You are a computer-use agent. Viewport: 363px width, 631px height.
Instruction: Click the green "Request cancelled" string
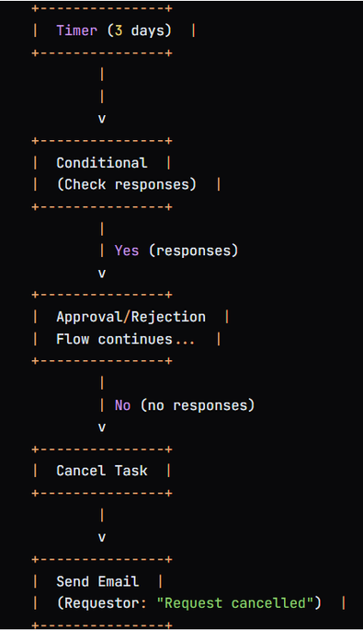235,603
